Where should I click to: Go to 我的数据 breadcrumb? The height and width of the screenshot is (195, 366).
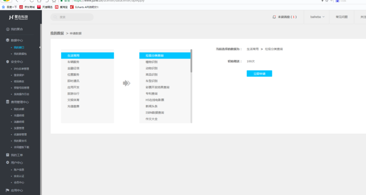pos(57,33)
